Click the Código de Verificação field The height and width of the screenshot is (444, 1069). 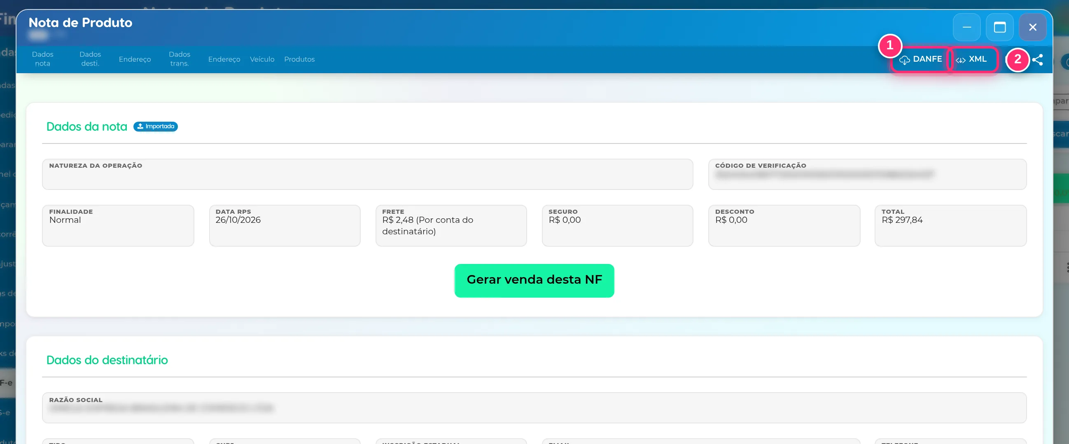[x=867, y=174]
